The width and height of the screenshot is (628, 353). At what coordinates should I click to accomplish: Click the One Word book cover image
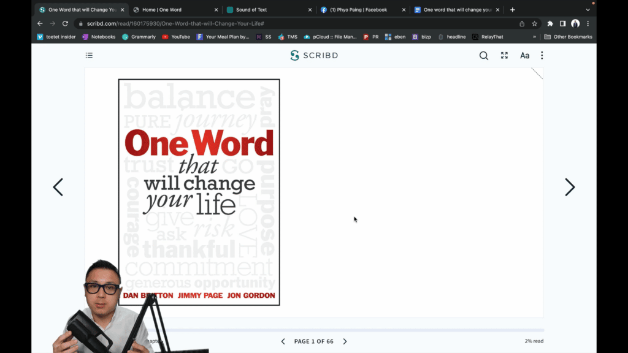pyautogui.click(x=199, y=192)
